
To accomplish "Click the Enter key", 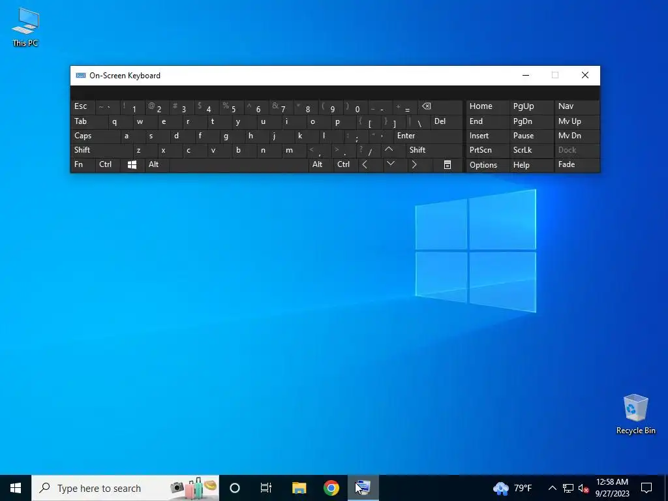I will coord(428,136).
